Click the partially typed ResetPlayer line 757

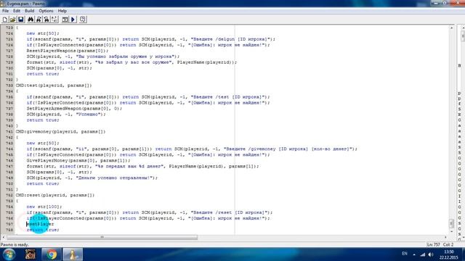tap(41, 224)
